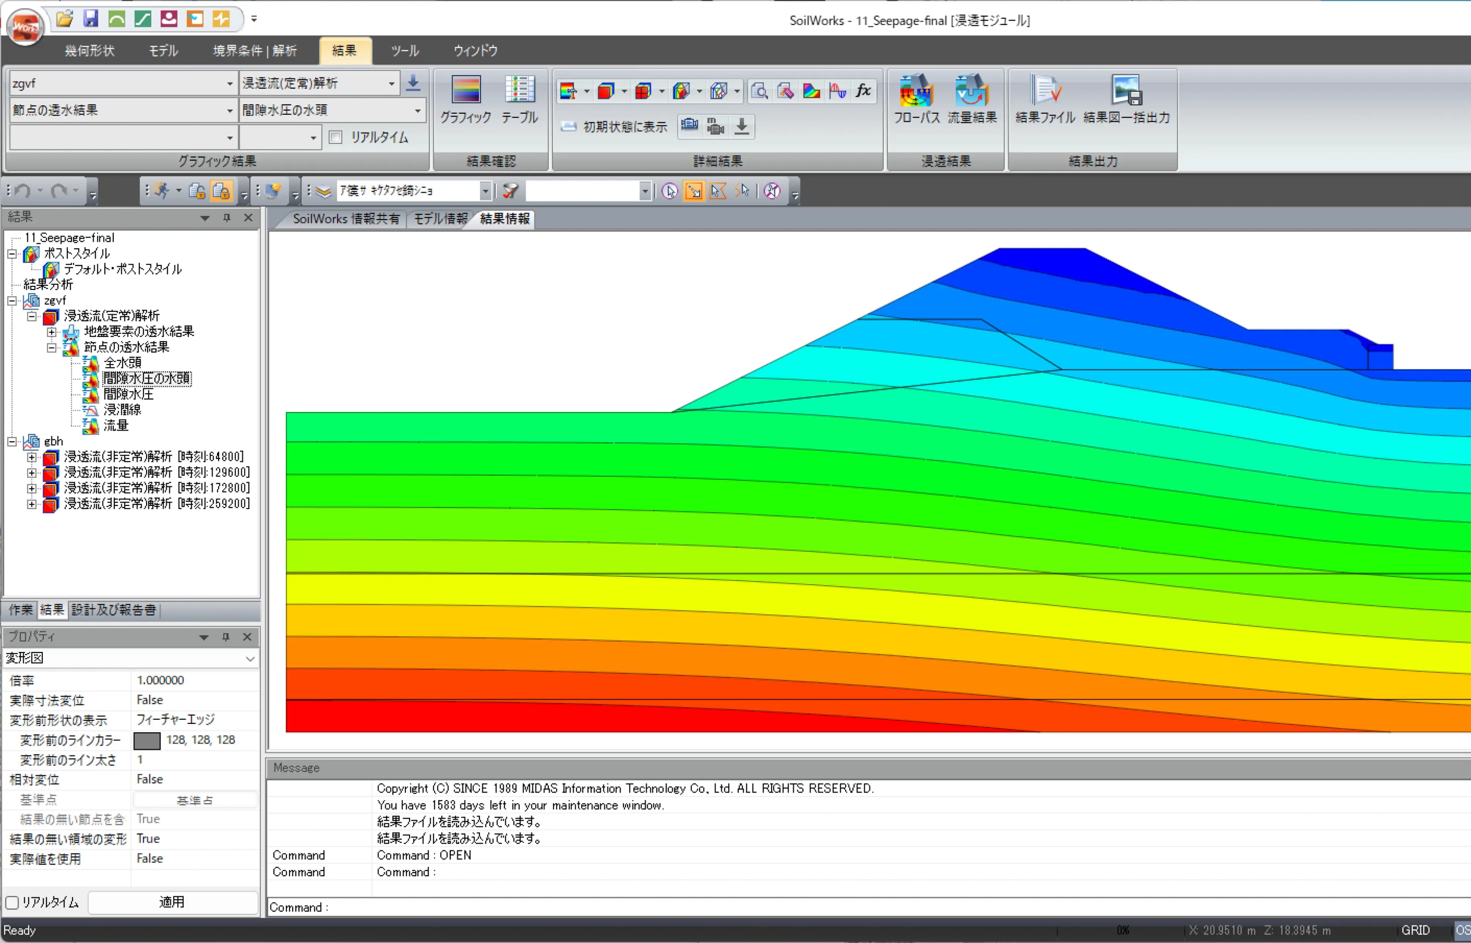Open the 節点の透水結果 result type dropdown
The height and width of the screenshot is (943, 1471).
230,111
